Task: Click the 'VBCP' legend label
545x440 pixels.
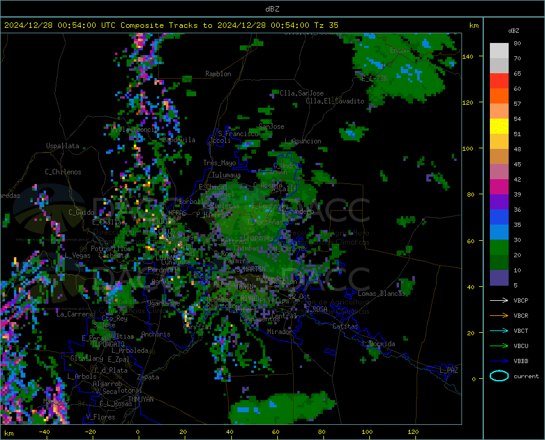Action: (521, 300)
